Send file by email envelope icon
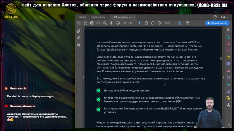234x131 pixels. click(98, 23)
